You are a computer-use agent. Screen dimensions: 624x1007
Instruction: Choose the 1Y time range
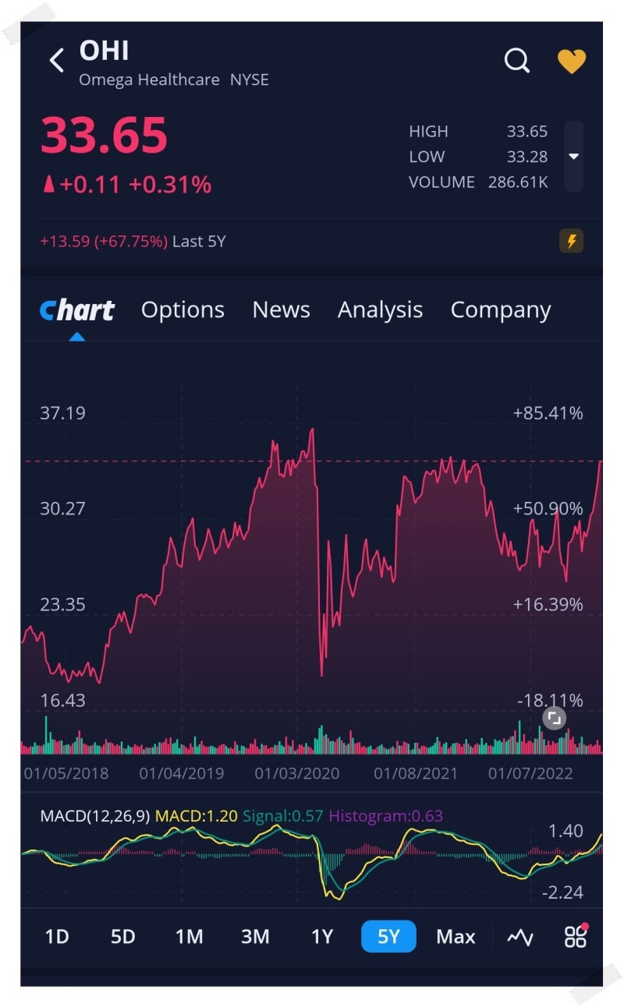[322, 937]
